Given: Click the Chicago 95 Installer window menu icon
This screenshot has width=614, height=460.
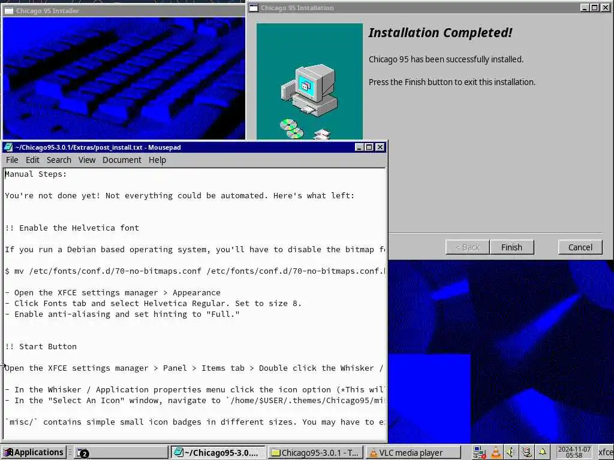Looking at the screenshot, I should (x=8, y=11).
